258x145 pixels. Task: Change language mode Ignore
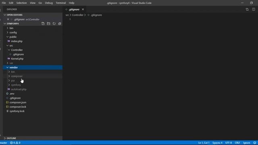click(247, 143)
